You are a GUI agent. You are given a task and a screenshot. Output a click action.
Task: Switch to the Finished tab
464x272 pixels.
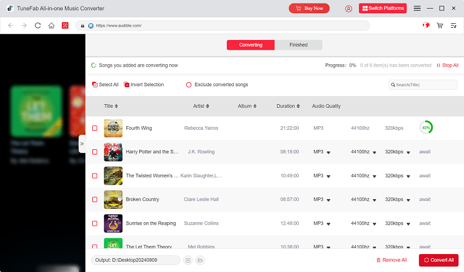[298, 45]
